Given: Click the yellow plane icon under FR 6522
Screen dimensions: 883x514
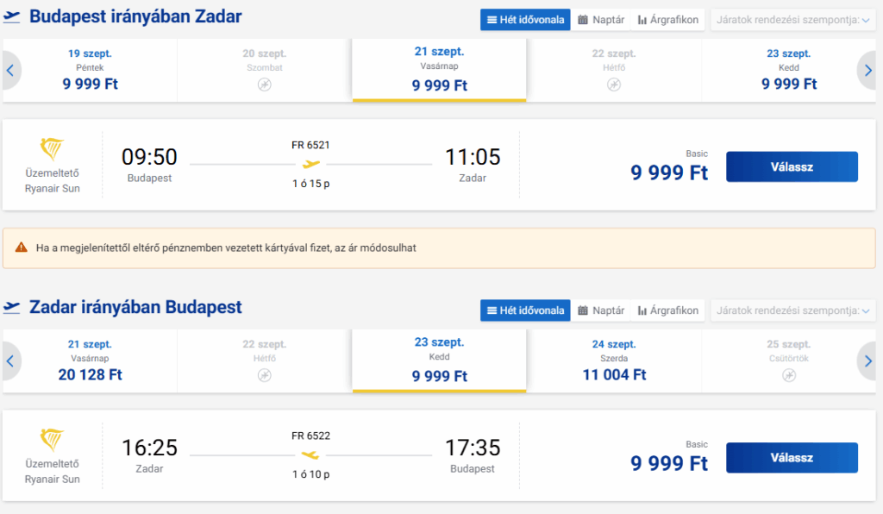Looking at the screenshot, I should pos(310,454).
